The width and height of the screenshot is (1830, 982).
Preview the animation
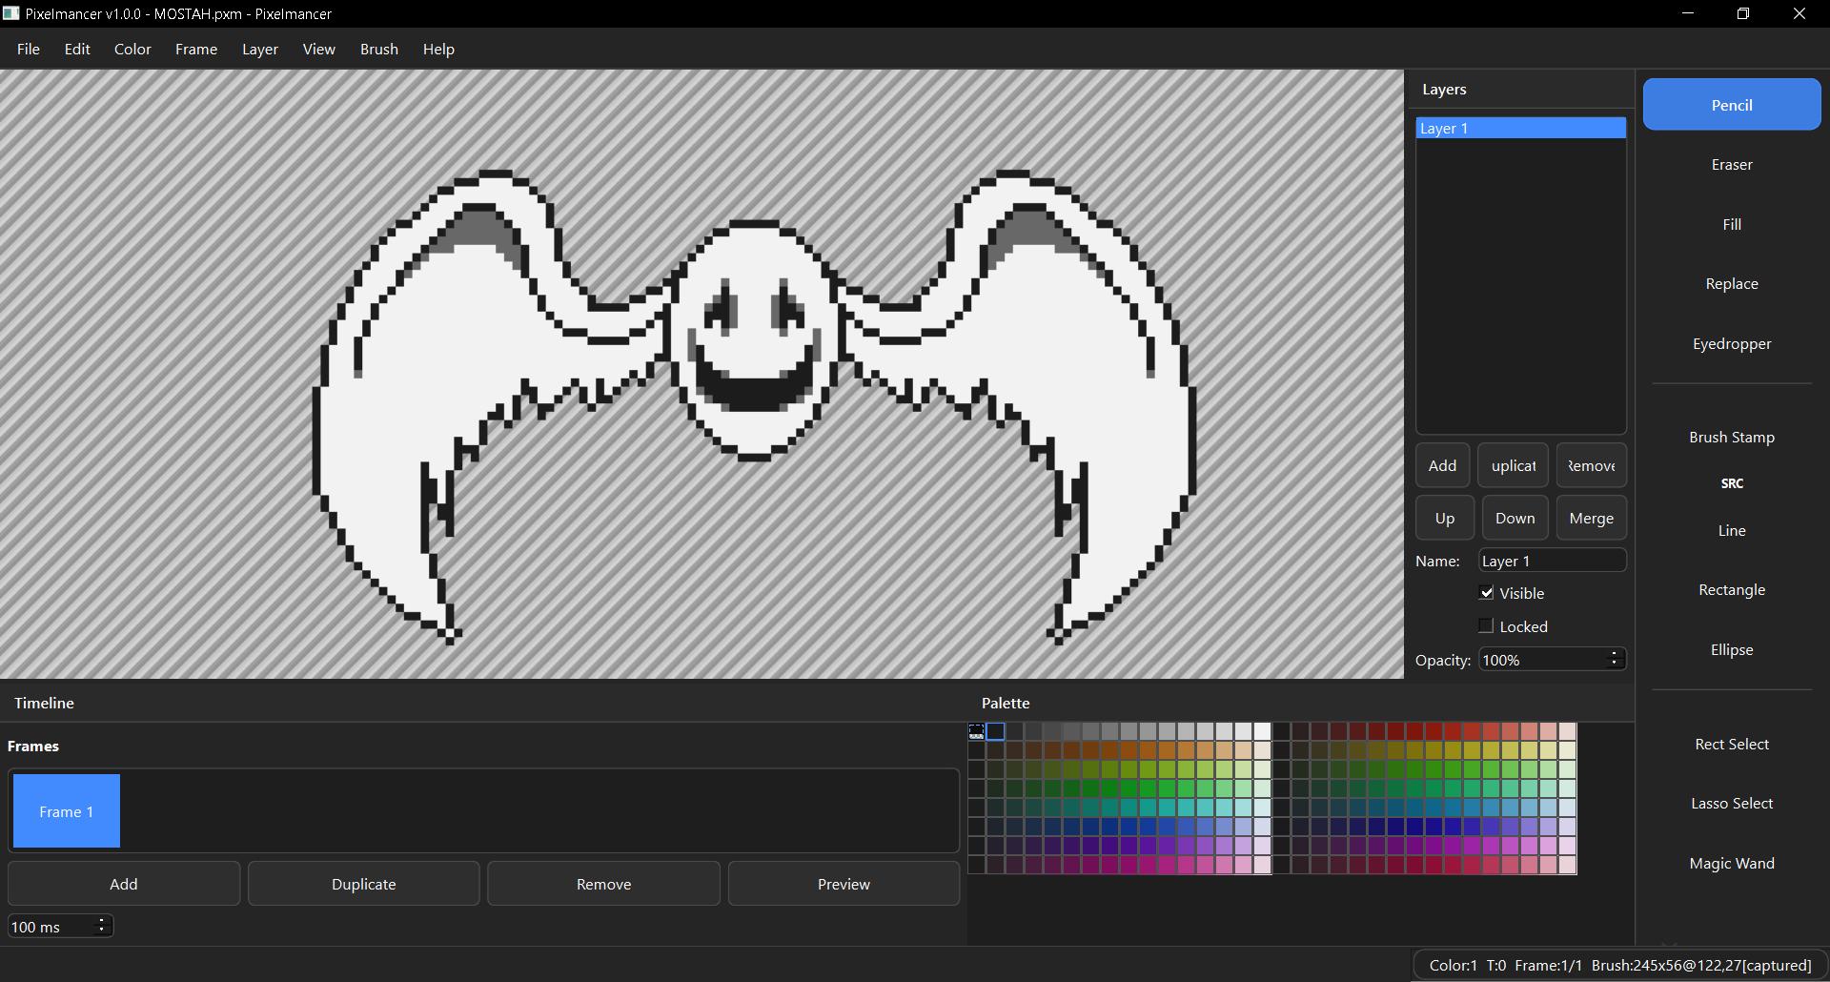pyautogui.click(x=844, y=884)
